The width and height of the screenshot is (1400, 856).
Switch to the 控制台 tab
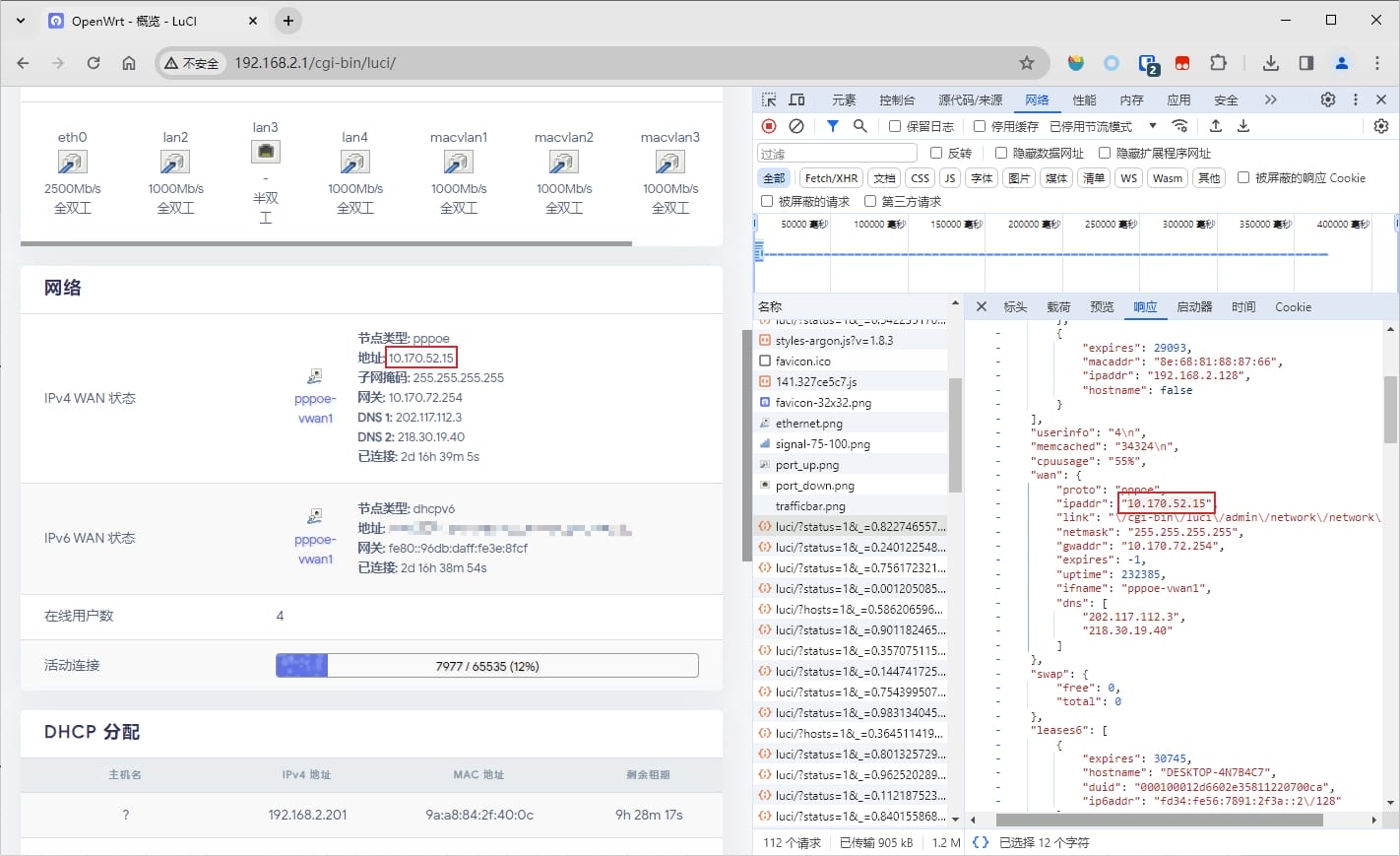coord(897,99)
